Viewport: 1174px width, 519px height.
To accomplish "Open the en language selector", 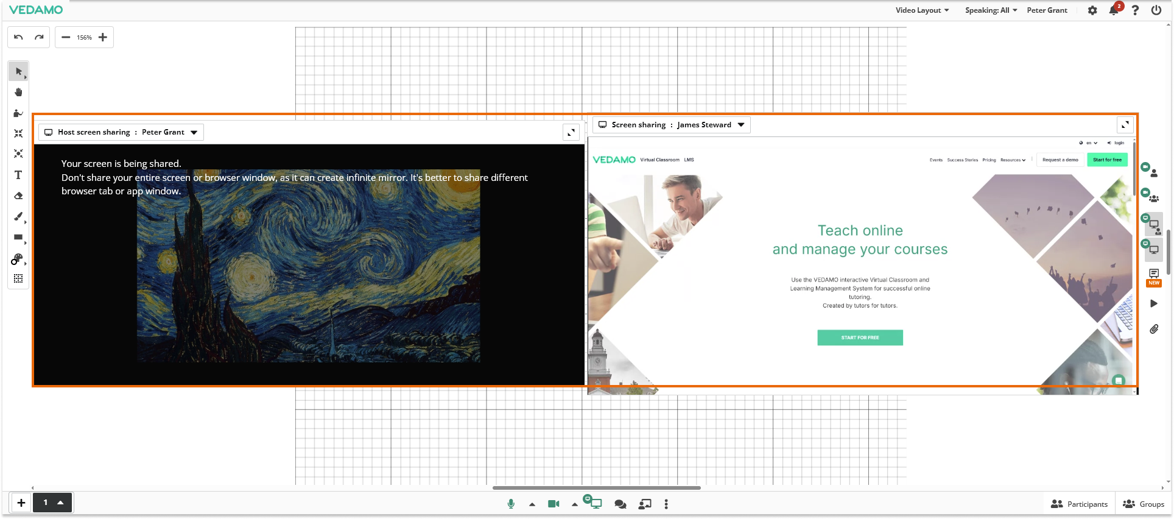I will pyautogui.click(x=1088, y=143).
